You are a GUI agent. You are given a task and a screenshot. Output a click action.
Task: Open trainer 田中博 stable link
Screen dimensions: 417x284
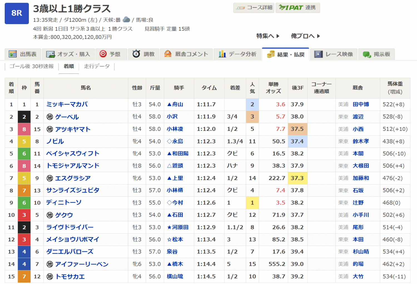pos(361,105)
